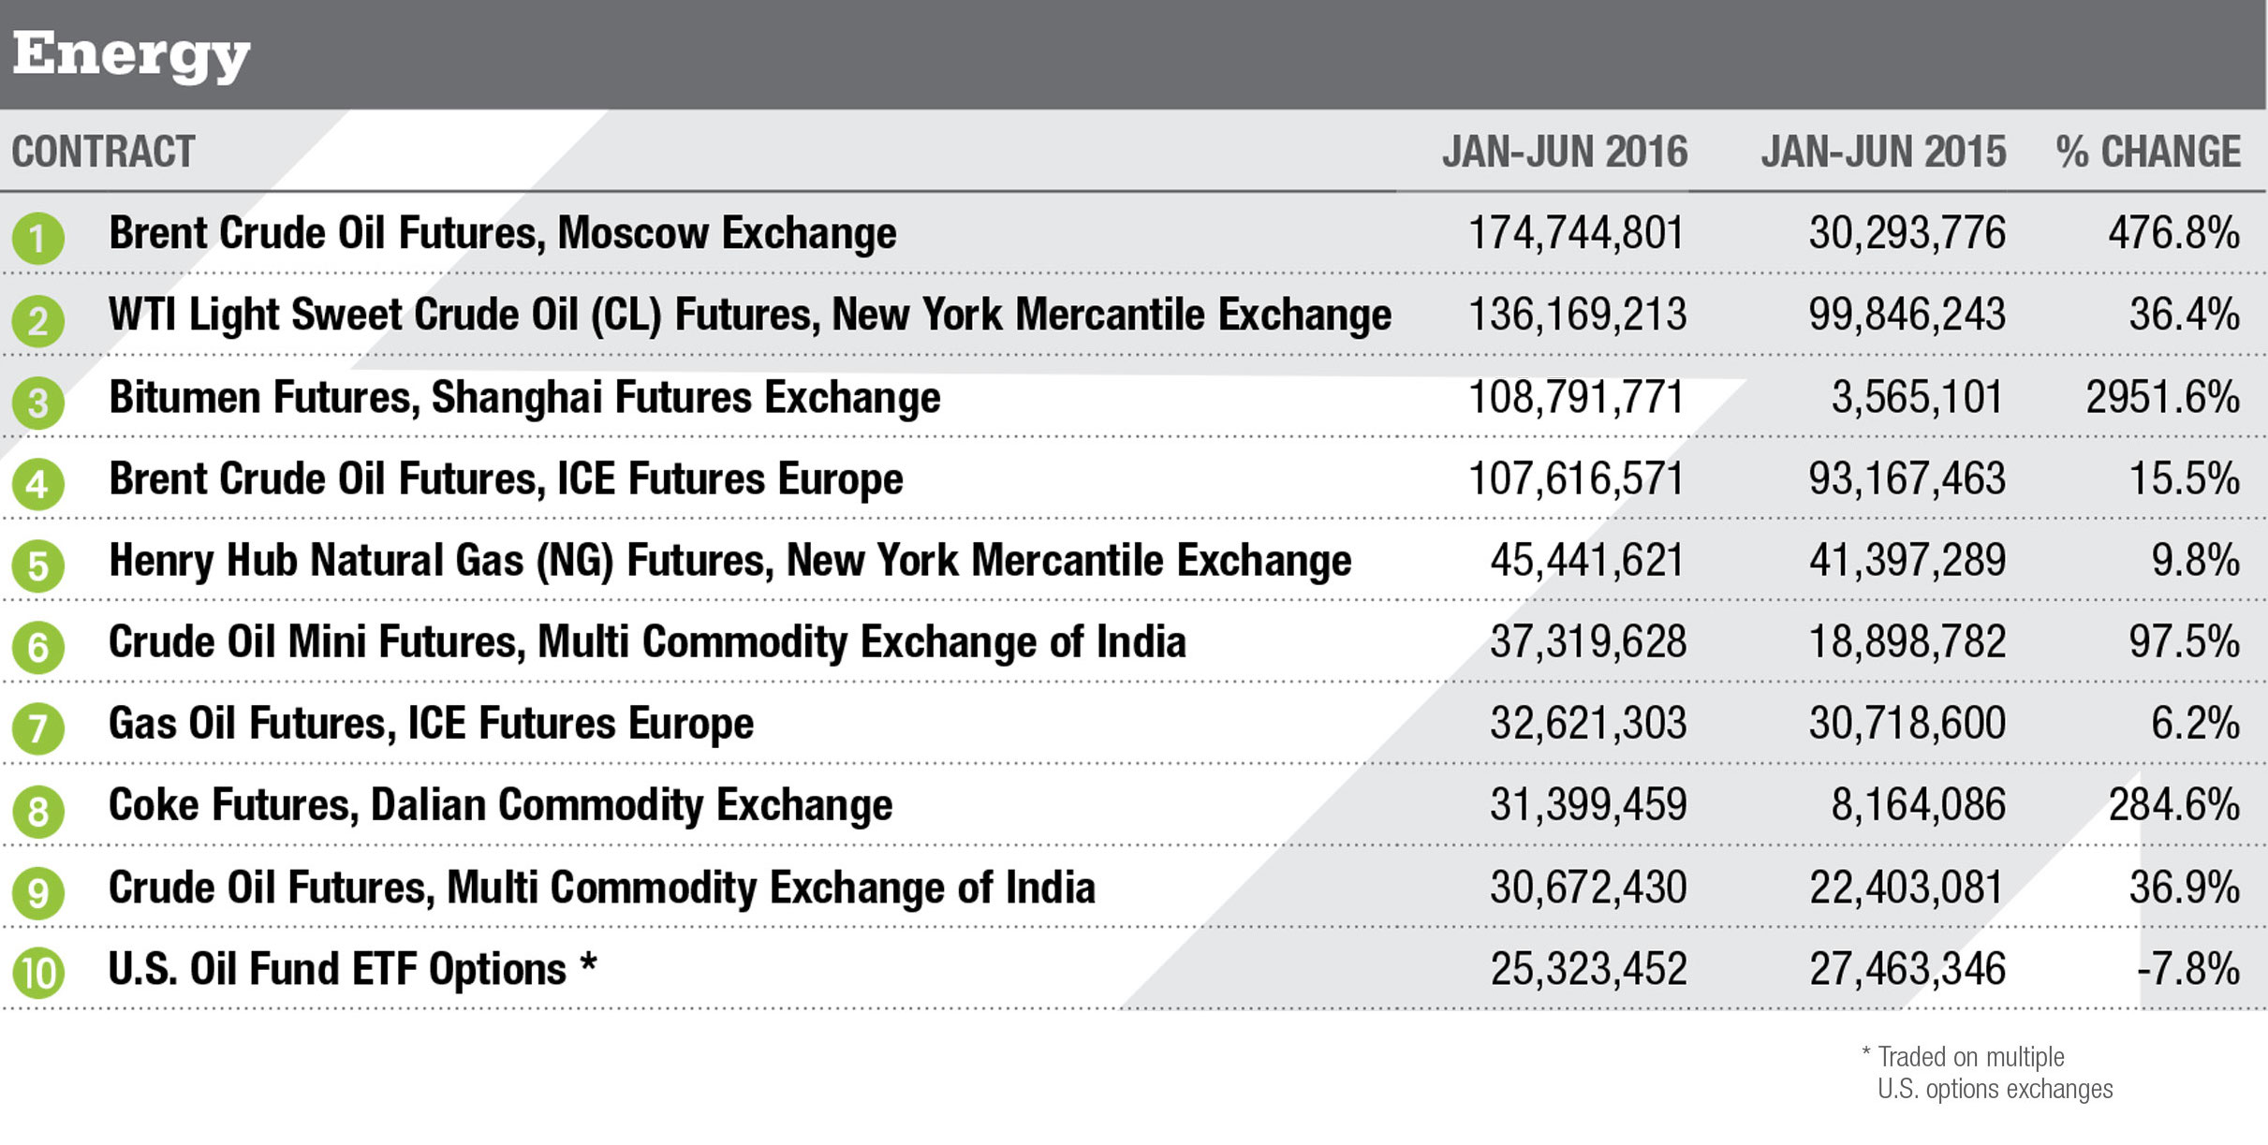Click the Energy title heading
This screenshot has width=2268, height=1145.
[131, 54]
